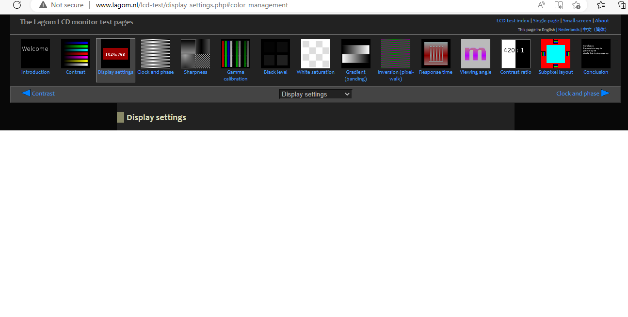
Task: Open the Inversion pixel-walk thumbnail
Action: (x=396, y=54)
